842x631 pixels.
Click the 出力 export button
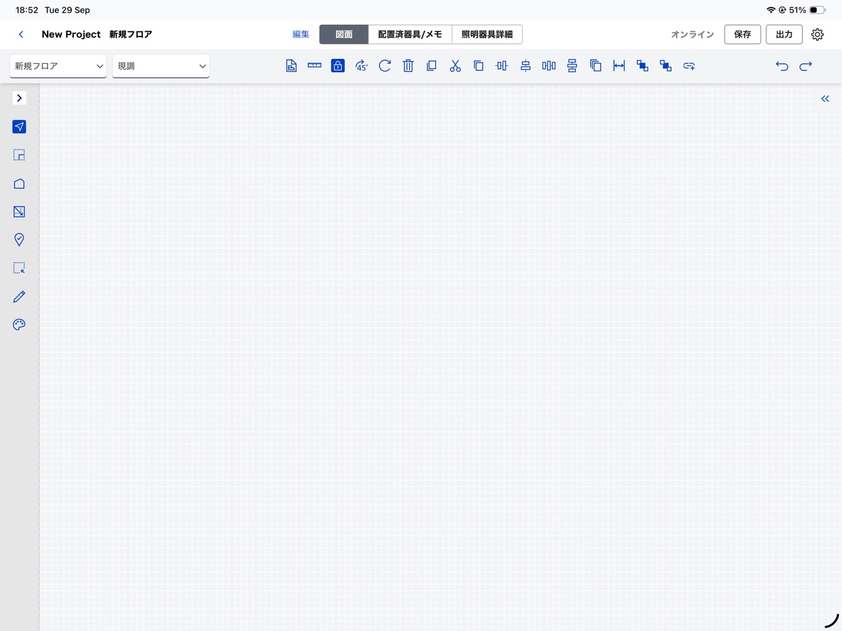click(x=784, y=35)
